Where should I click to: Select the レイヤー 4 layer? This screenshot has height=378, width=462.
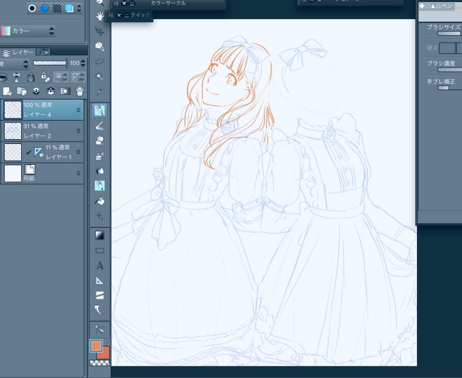click(42, 110)
